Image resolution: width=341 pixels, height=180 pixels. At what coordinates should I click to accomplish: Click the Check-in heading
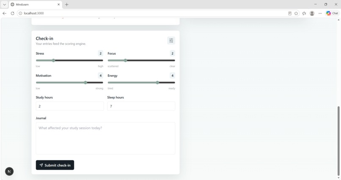coord(44,38)
